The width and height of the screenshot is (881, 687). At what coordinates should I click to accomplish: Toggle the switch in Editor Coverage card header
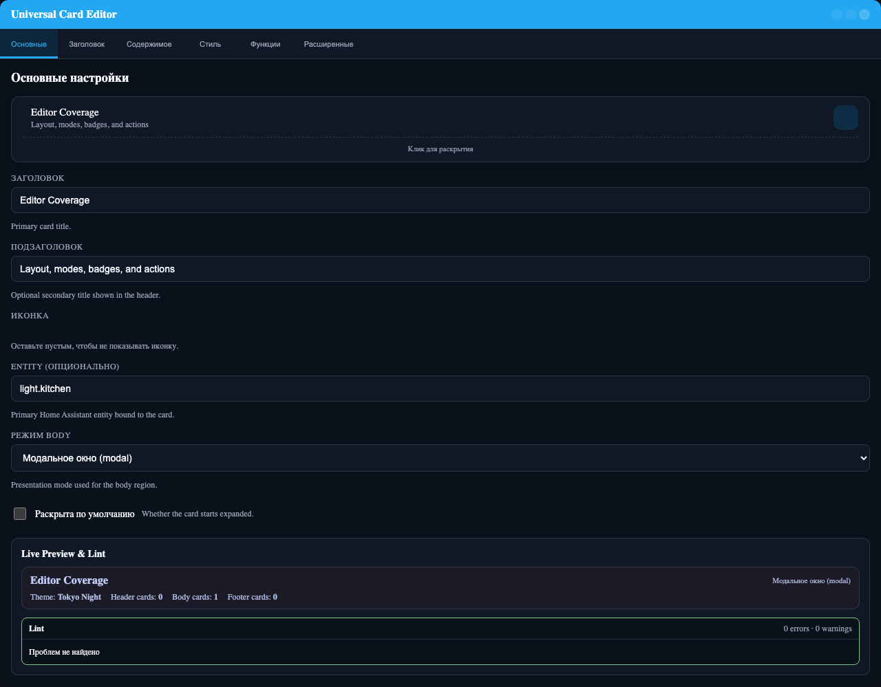pos(846,117)
